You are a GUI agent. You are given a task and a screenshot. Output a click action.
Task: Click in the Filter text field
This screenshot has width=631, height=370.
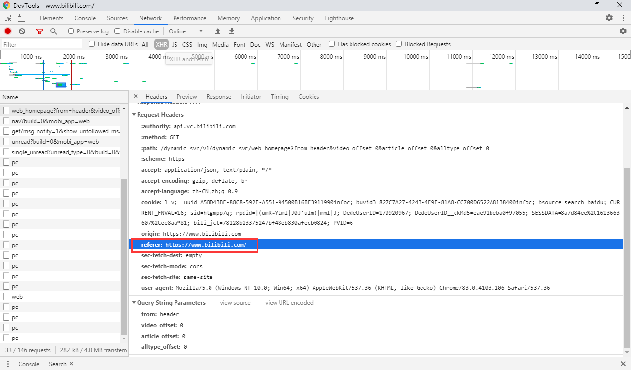click(x=42, y=44)
